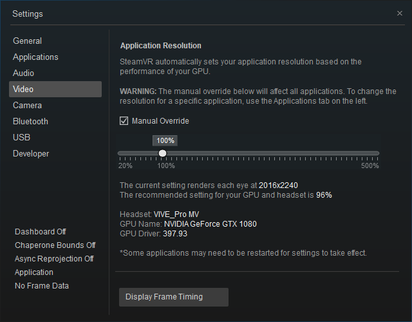412x322 pixels.
Task: Toggle Async Reprojection Off status
Action: click(x=54, y=258)
